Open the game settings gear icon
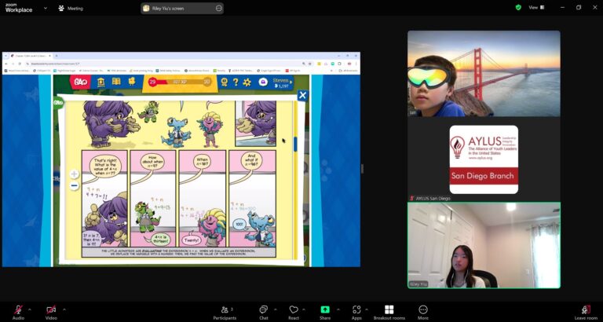The width and height of the screenshot is (603, 322). click(x=247, y=82)
